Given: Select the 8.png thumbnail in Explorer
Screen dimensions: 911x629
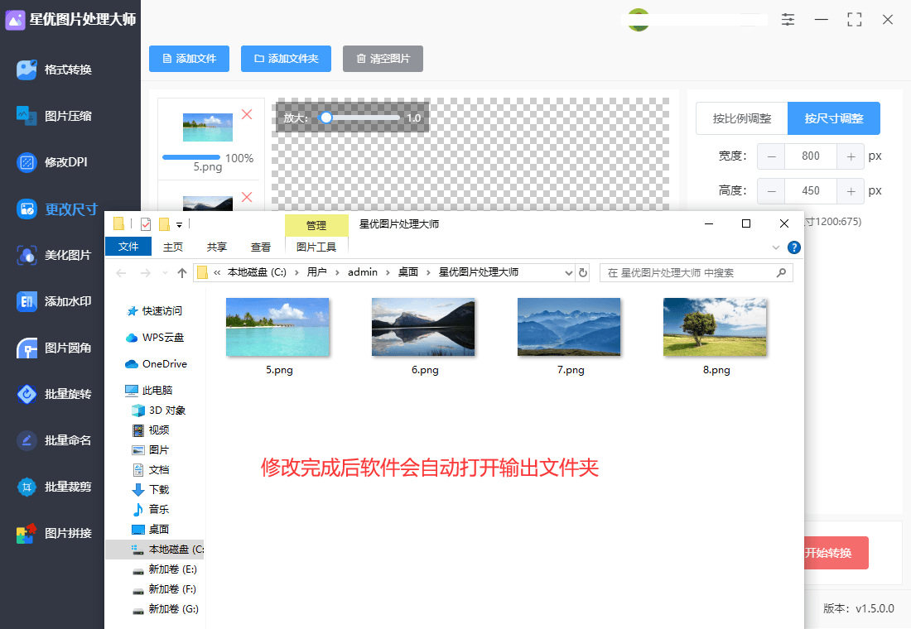Looking at the screenshot, I should click(x=715, y=327).
